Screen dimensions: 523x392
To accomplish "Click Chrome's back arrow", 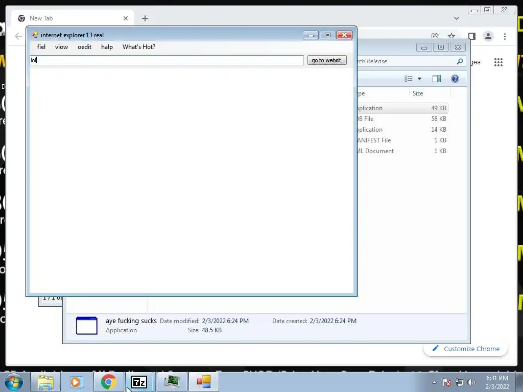I will coord(18,36).
